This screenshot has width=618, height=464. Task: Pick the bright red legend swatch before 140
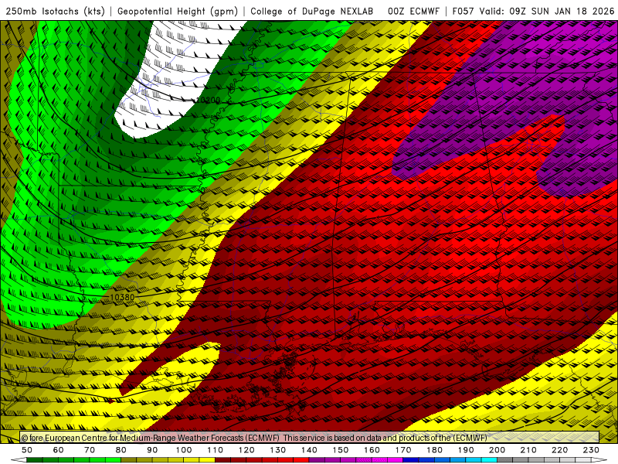301,460
